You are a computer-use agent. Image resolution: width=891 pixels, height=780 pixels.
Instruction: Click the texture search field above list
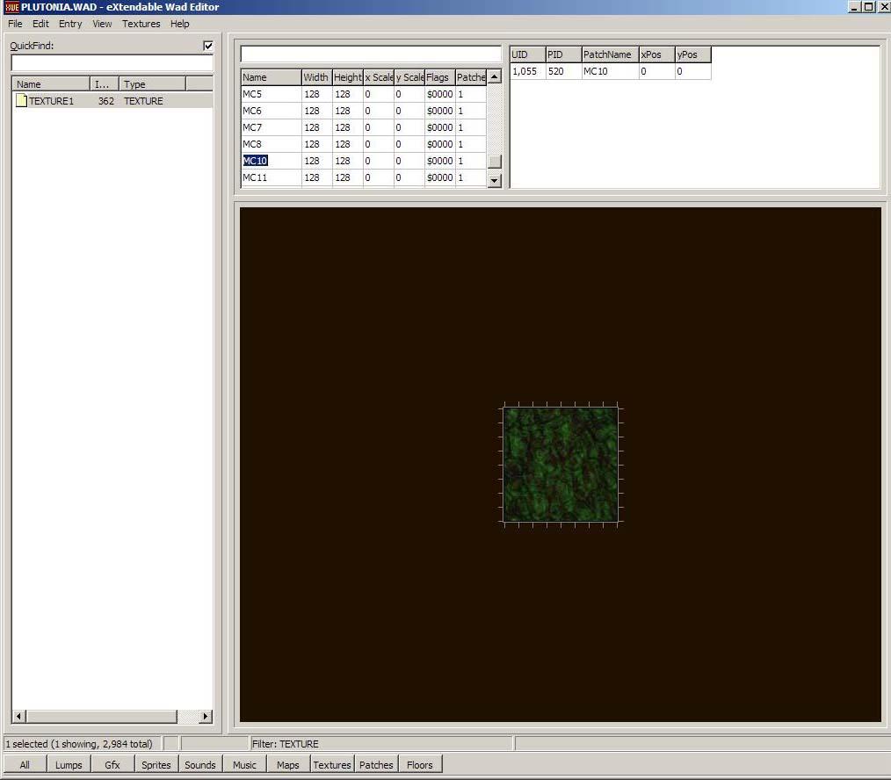(370, 54)
